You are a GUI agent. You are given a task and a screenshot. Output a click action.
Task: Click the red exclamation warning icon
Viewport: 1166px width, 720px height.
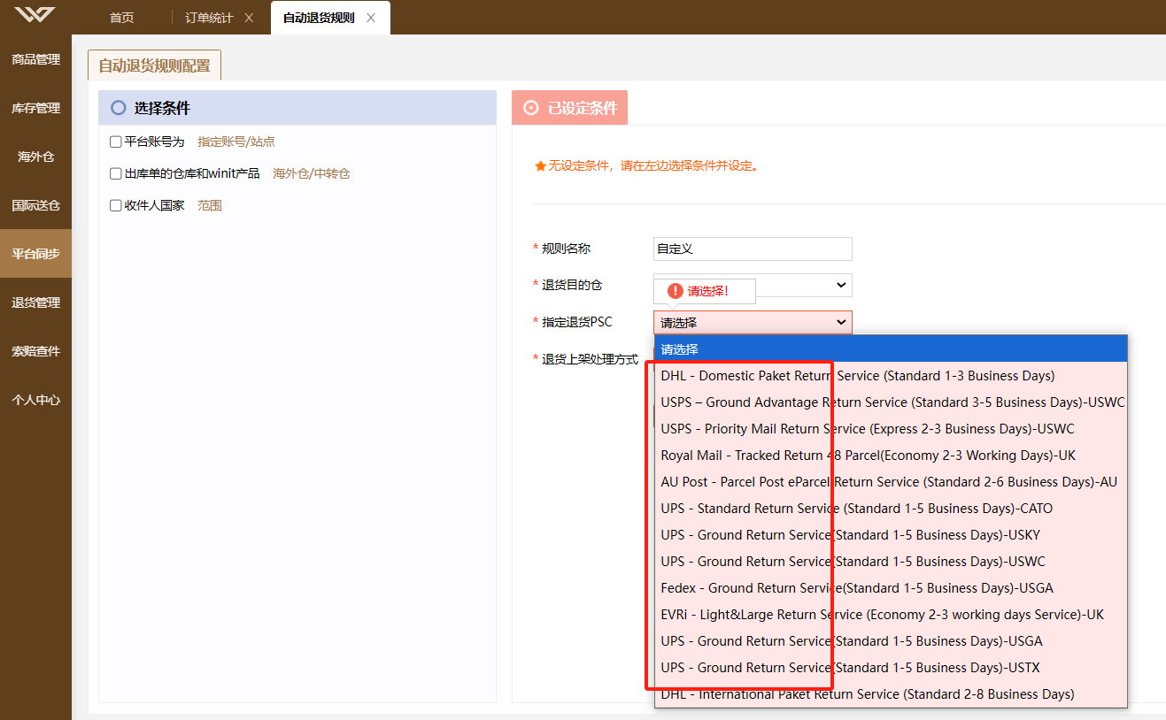click(676, 290)
